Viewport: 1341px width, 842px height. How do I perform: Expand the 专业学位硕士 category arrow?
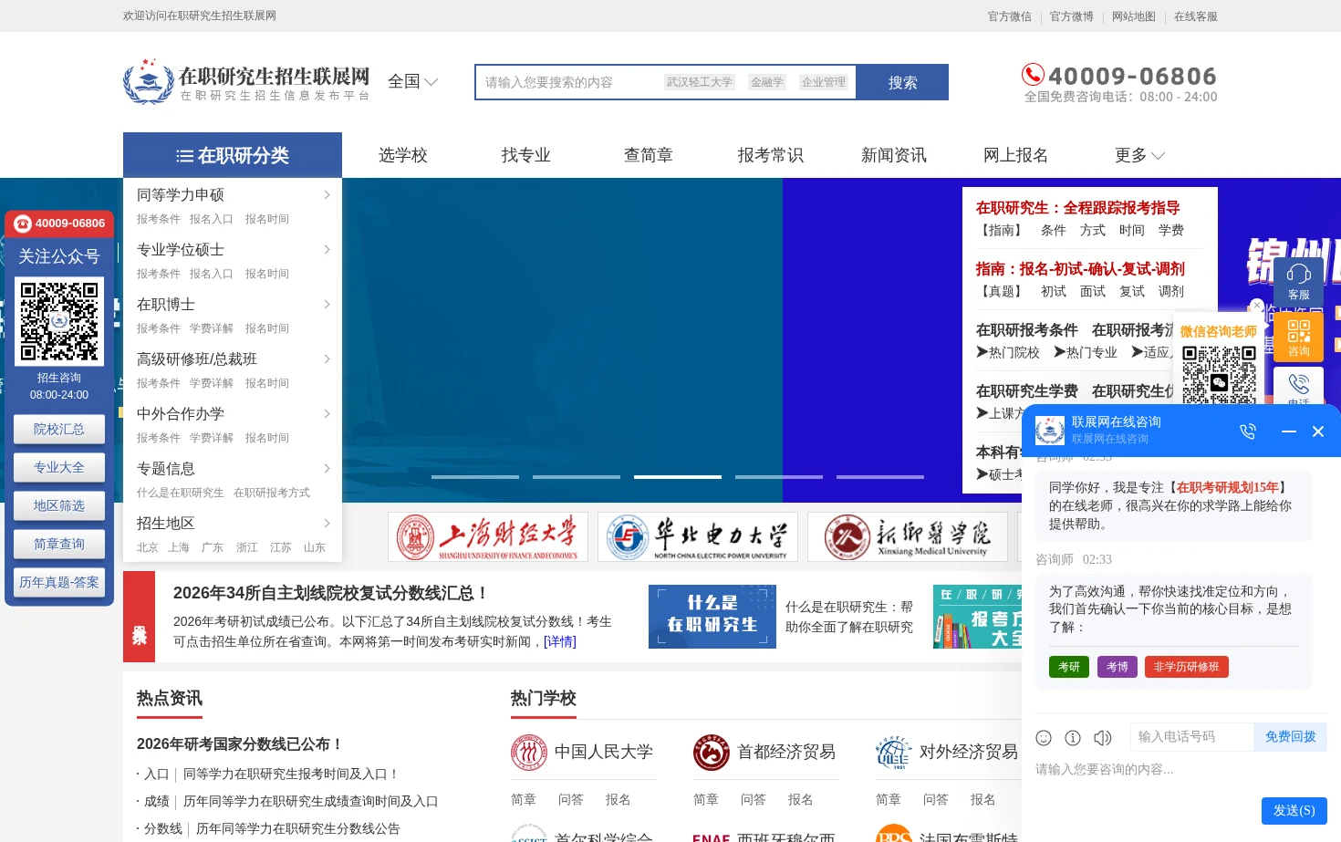(x=327, y=249)
